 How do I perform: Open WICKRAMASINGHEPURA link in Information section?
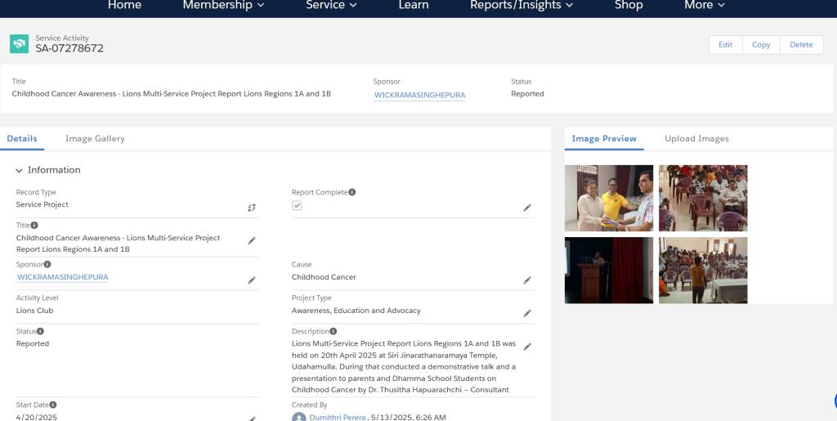pos(62,277)
